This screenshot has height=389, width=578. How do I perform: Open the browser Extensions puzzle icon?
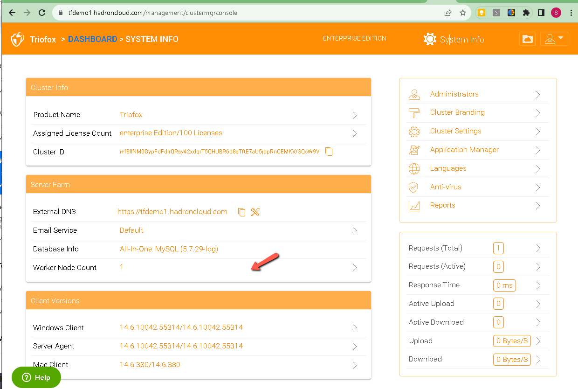click(526, 13)
